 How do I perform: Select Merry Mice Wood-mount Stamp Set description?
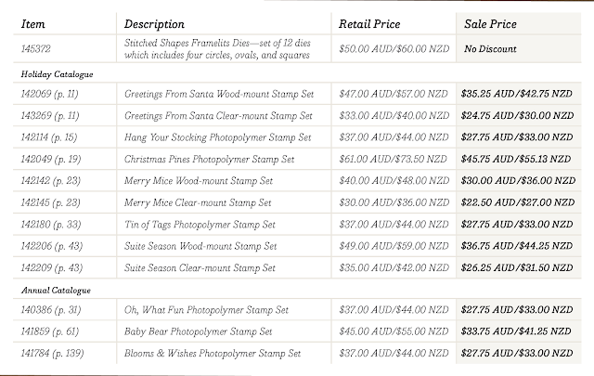pos(199,181)
